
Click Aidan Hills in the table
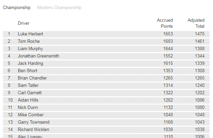pos(28,100)
